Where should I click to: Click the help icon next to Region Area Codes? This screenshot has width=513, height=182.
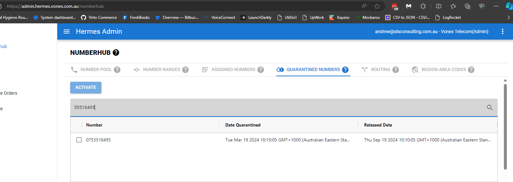coord(471,70)
